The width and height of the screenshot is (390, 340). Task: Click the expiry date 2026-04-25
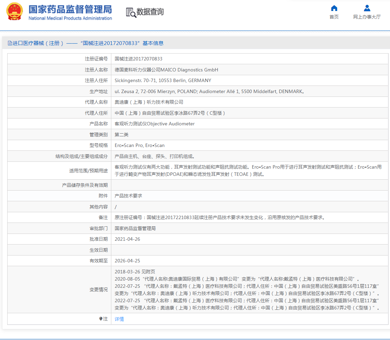coord(127,261)
